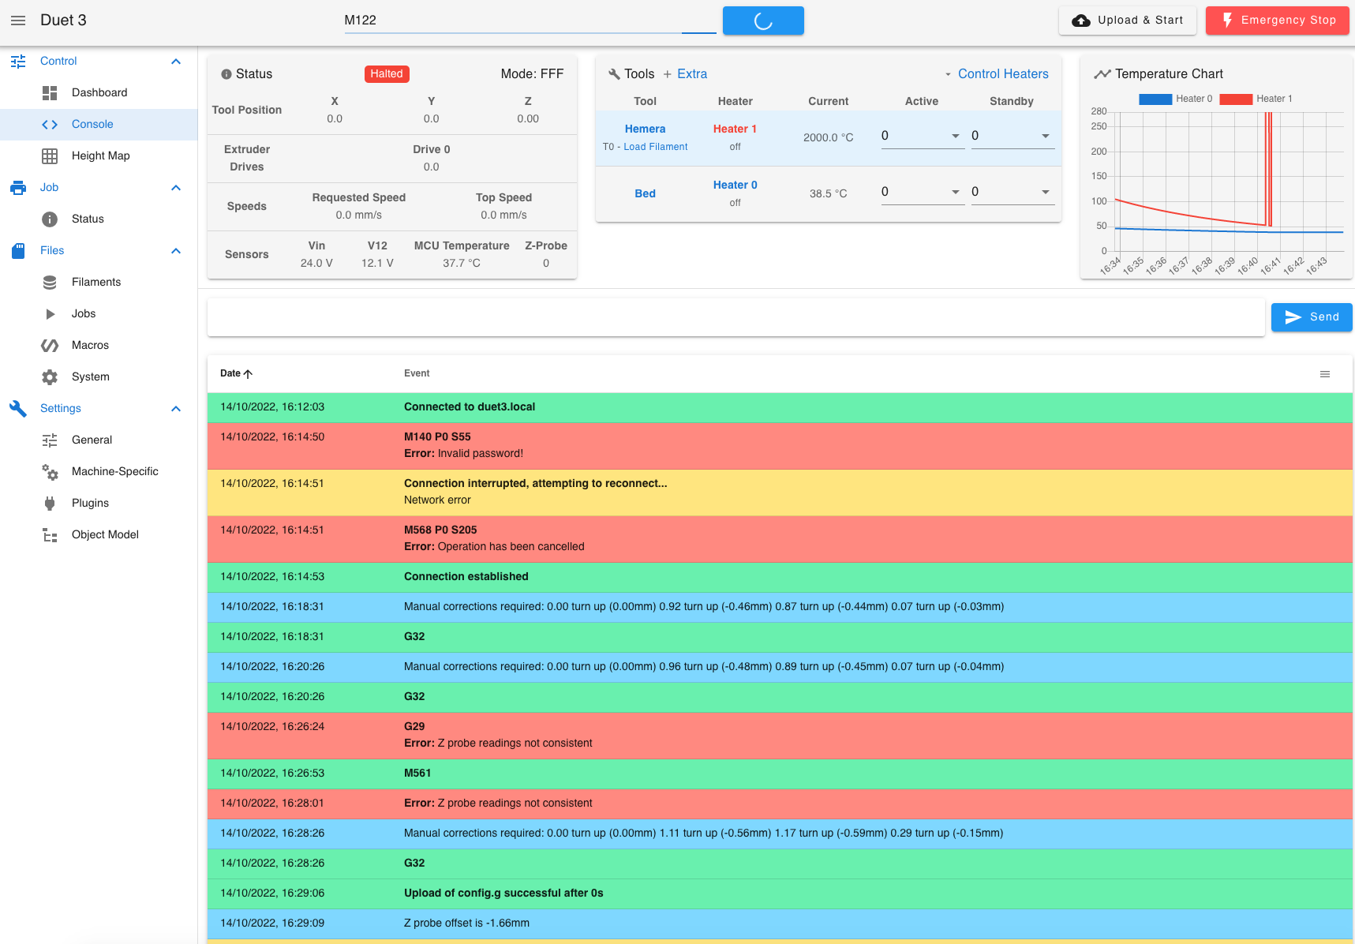Open the Dashboard page
This screenshot has height=944, width=1355.
tap(99, 92)
